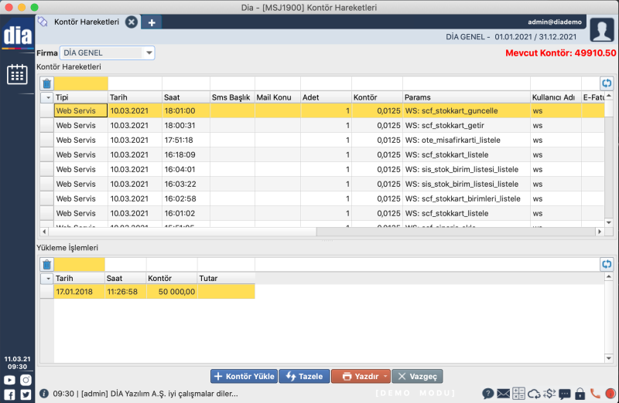Image resolution: width=619 pixels, height=403 pixels.
Task: Open the YouTube link in the sidebar
Action: 10,380
